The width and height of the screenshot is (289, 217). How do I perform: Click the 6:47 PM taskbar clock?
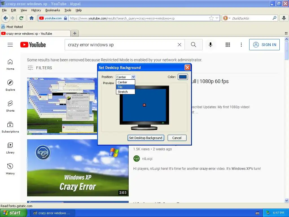point(278,213)
